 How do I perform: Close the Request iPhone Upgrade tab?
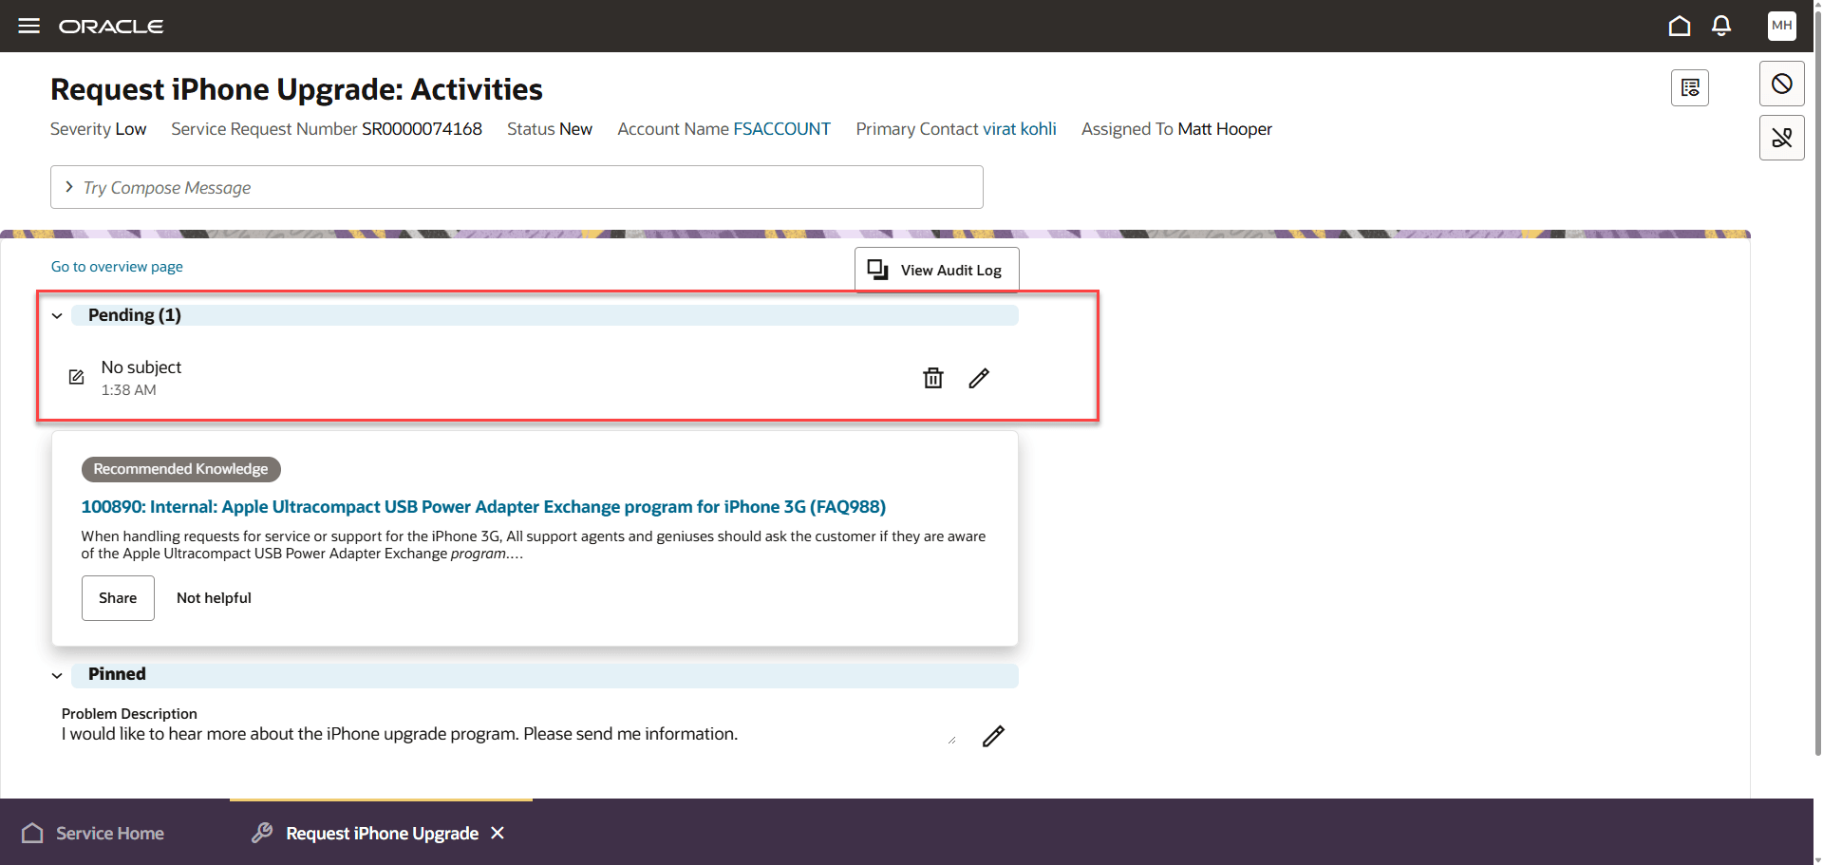click(498, 833)
